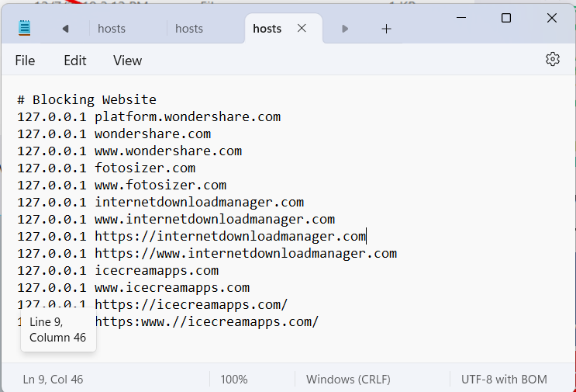Maximize the Notepad window
Screen dimensions: 576x392
click(x=506, y=18)
